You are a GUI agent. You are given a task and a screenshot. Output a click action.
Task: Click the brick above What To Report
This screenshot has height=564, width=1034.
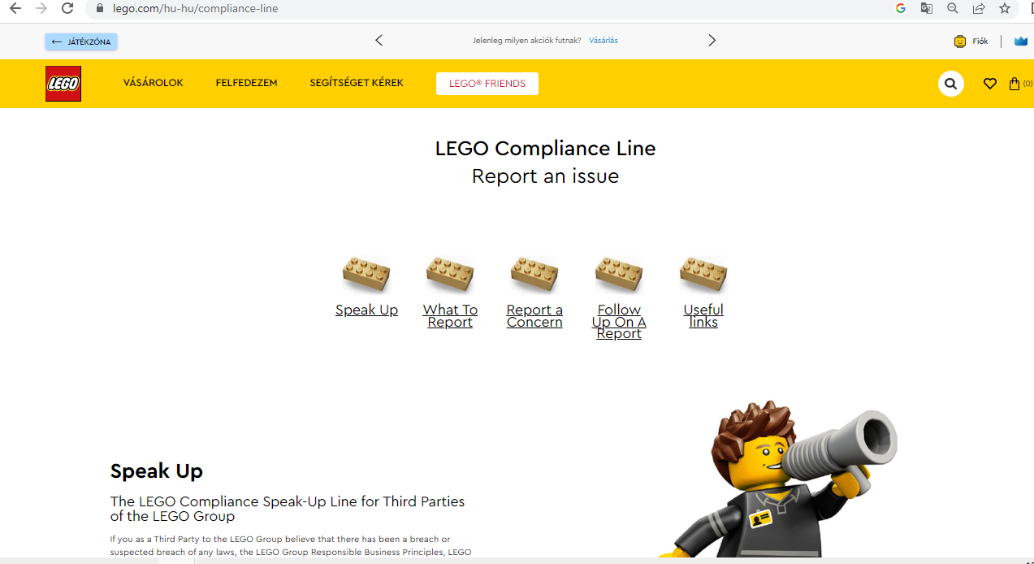click(450, 274)
